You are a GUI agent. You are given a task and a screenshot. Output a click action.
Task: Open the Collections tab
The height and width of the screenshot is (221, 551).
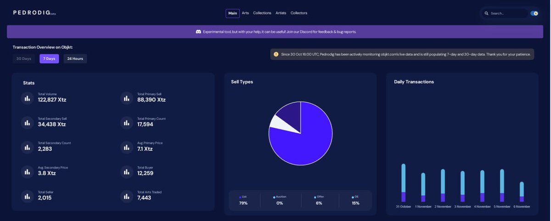pyautogui.click(x=262, y=13)
